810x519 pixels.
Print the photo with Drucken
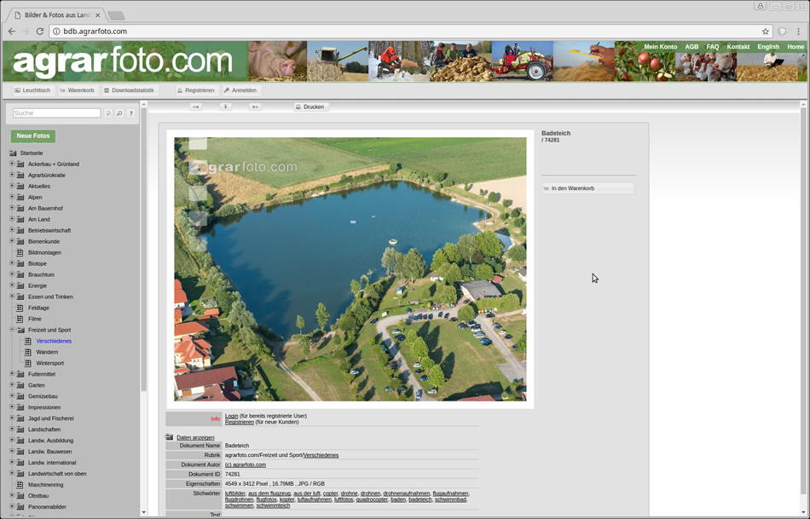tap(310, 107)
